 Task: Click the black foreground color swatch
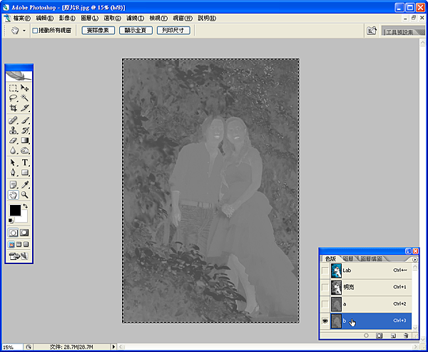click(15, 211)
